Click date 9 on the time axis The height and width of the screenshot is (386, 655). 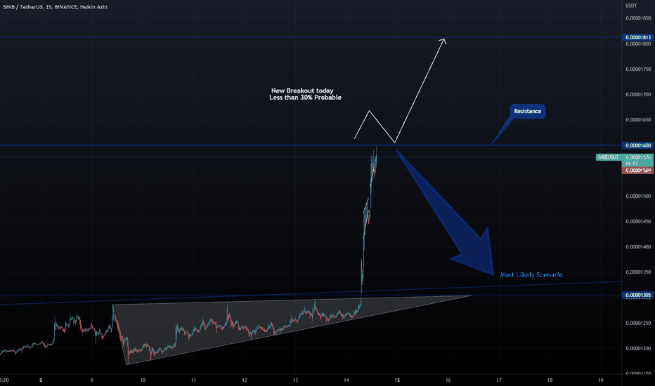[92, 380]
